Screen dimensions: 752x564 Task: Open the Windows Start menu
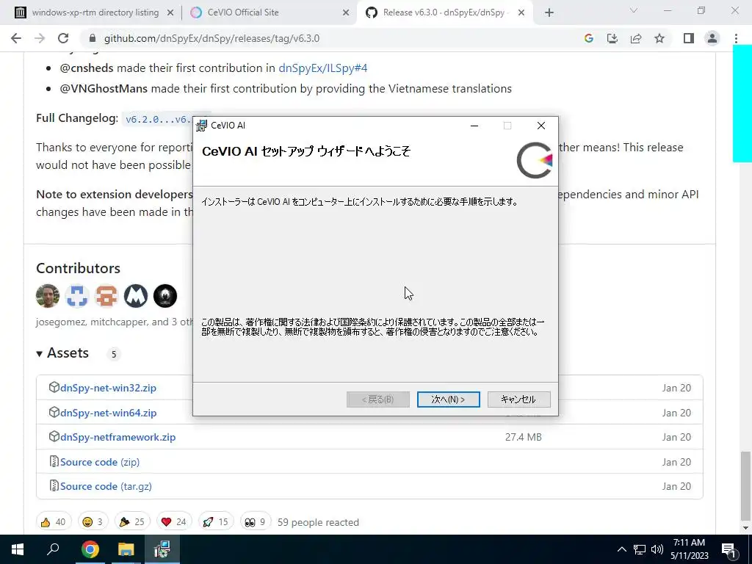[x=18, y=549]
